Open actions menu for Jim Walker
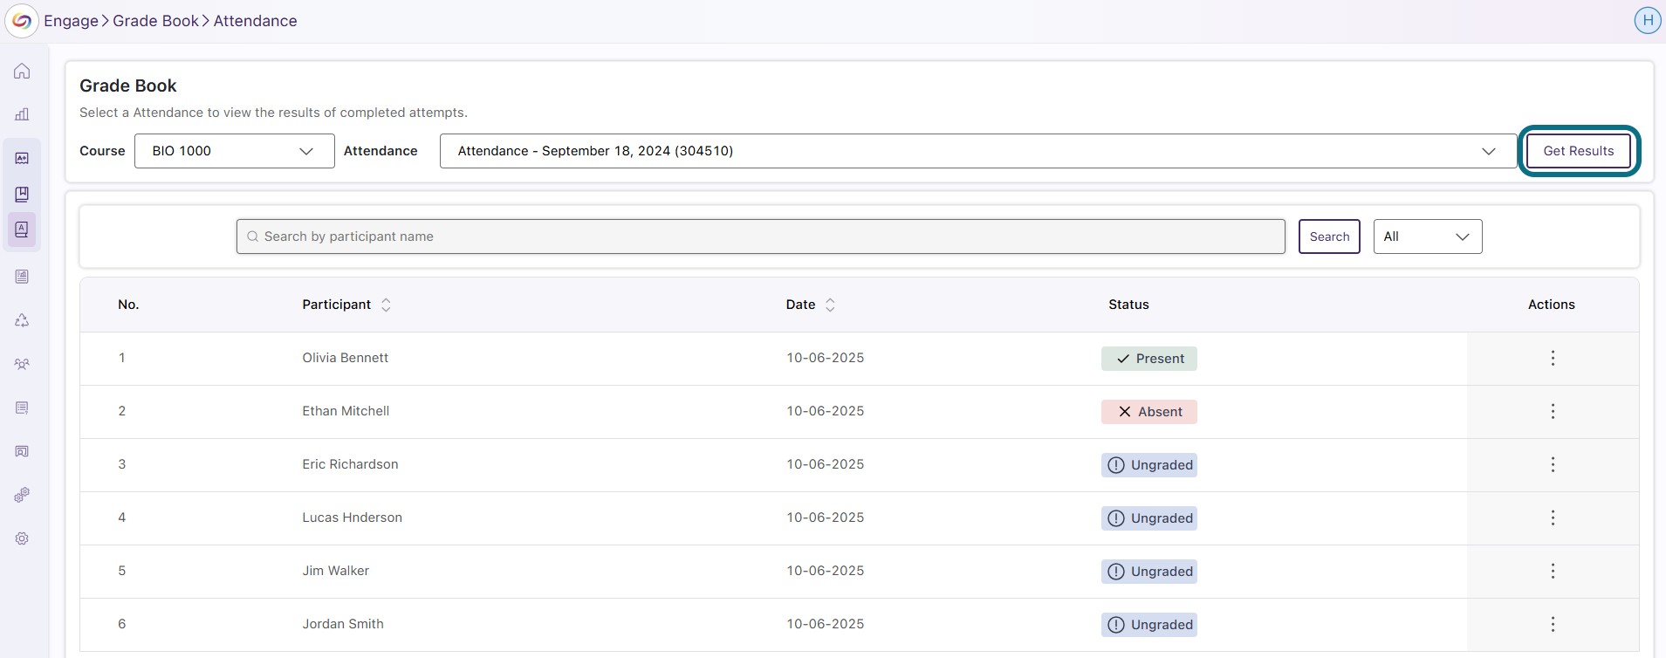 (1553, 571)
